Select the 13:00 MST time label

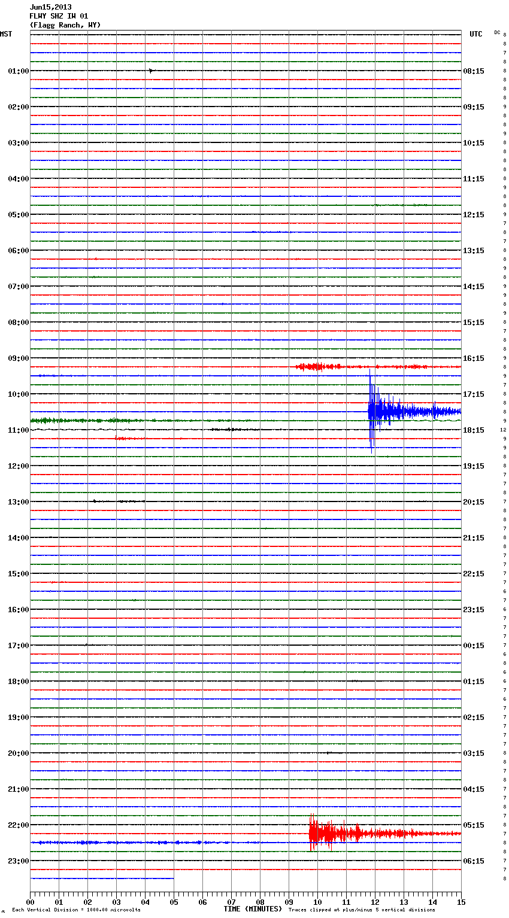[x=18, y=502]
